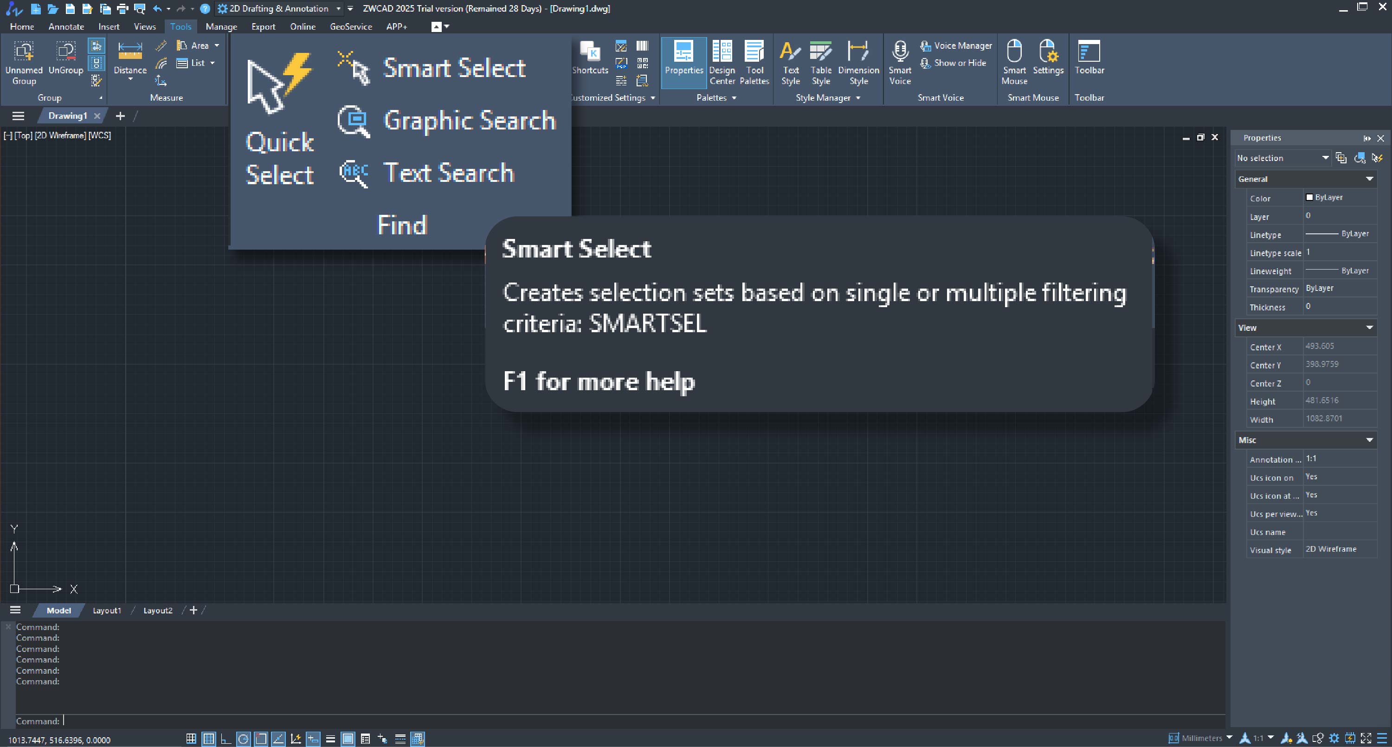Screen dimensions: 1392x747
Task: Toggle Snap mode in status bar
Action: (191, 738)
